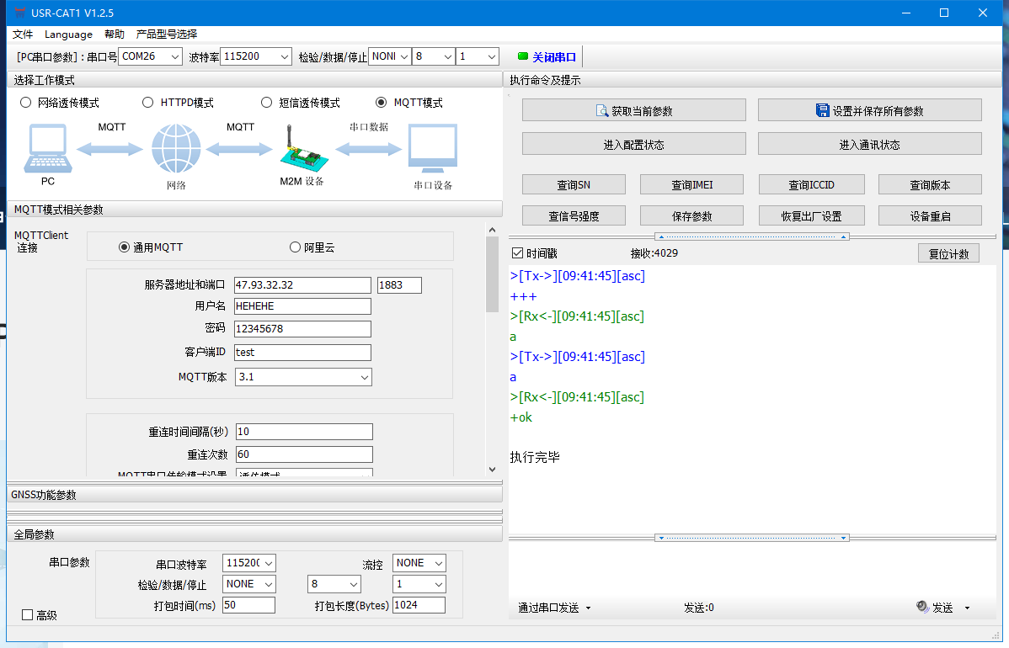This screenshot has height=648, width=1009.
Task: Click 查询版本 button
Action: [x=930, y=184]
